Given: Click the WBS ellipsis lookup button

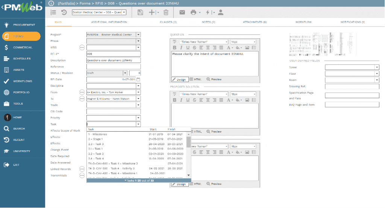Looking at the screenshot, I should 82,48.
